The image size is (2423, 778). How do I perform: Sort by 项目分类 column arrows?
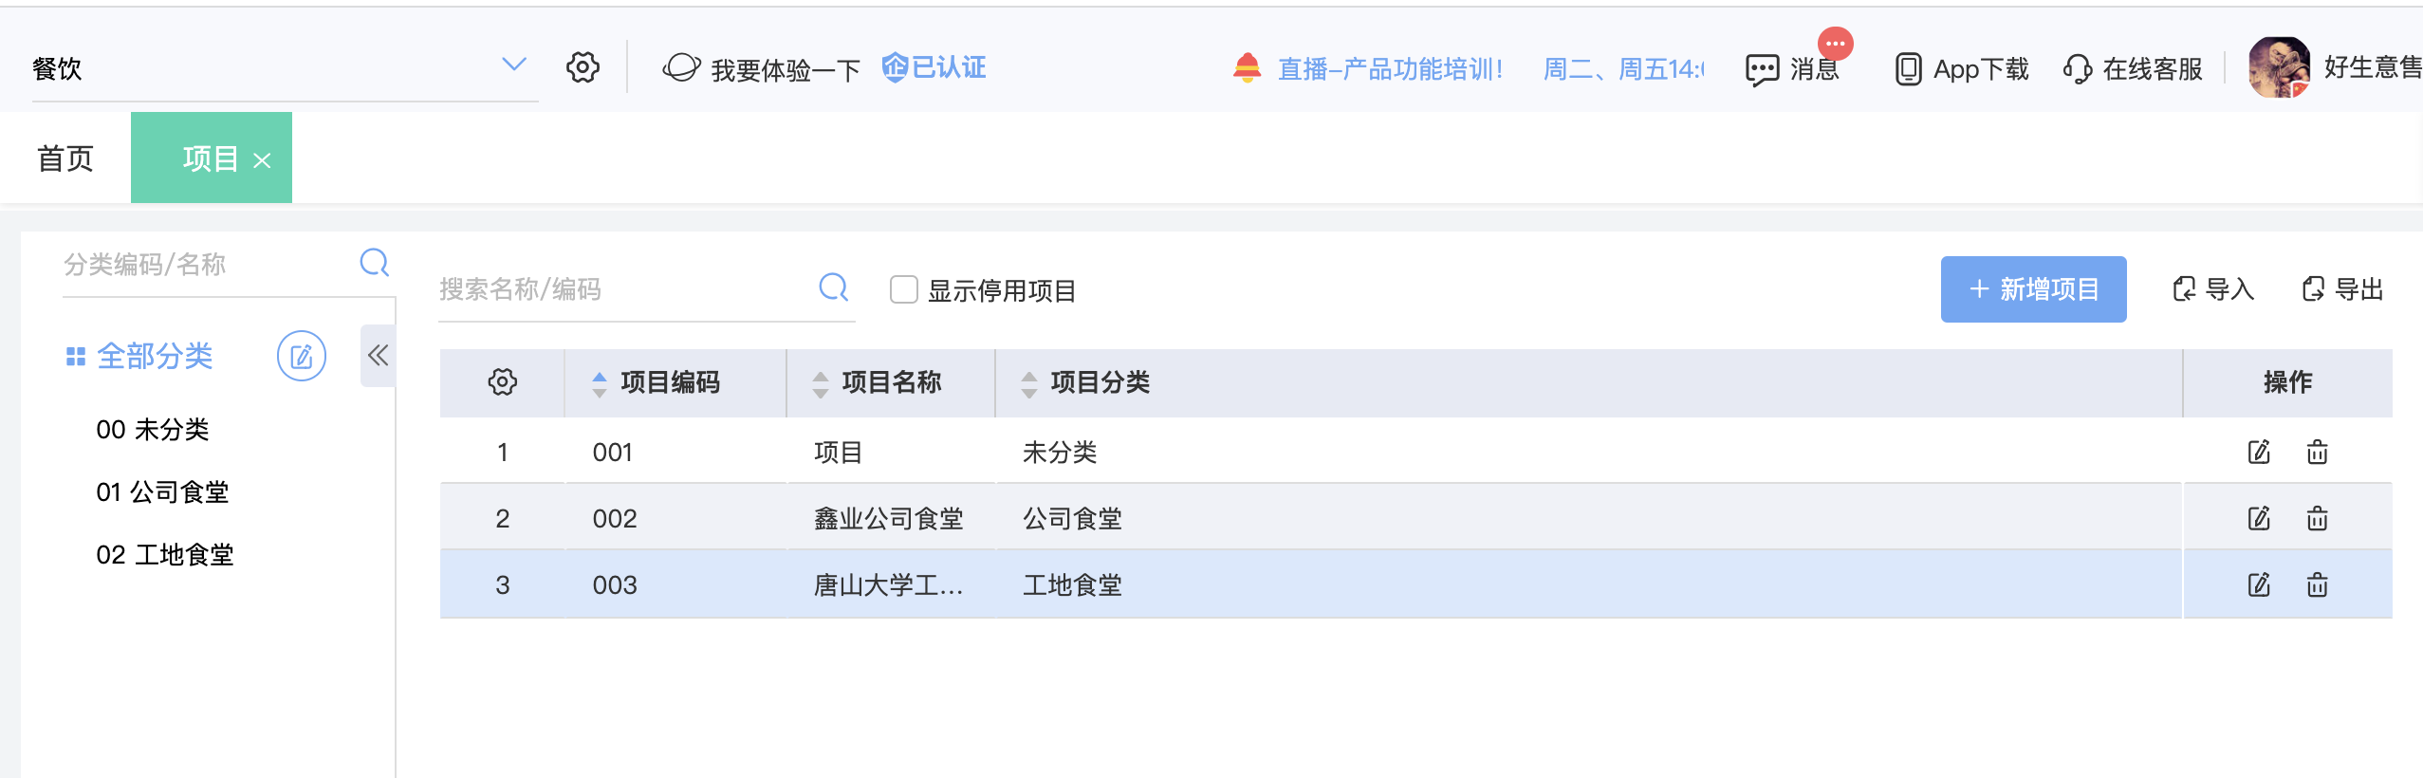[x=1028, y=383]
